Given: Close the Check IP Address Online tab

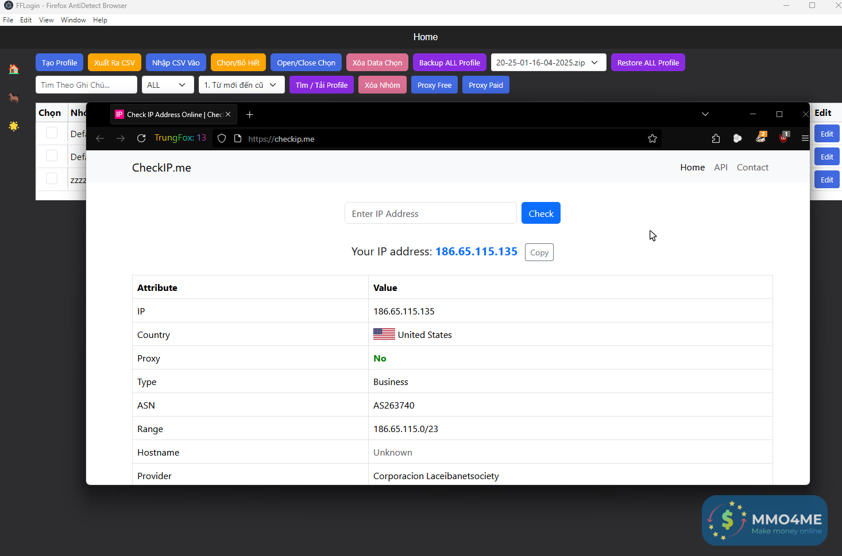Looking at the screenshot, I should tap(228, 115).
